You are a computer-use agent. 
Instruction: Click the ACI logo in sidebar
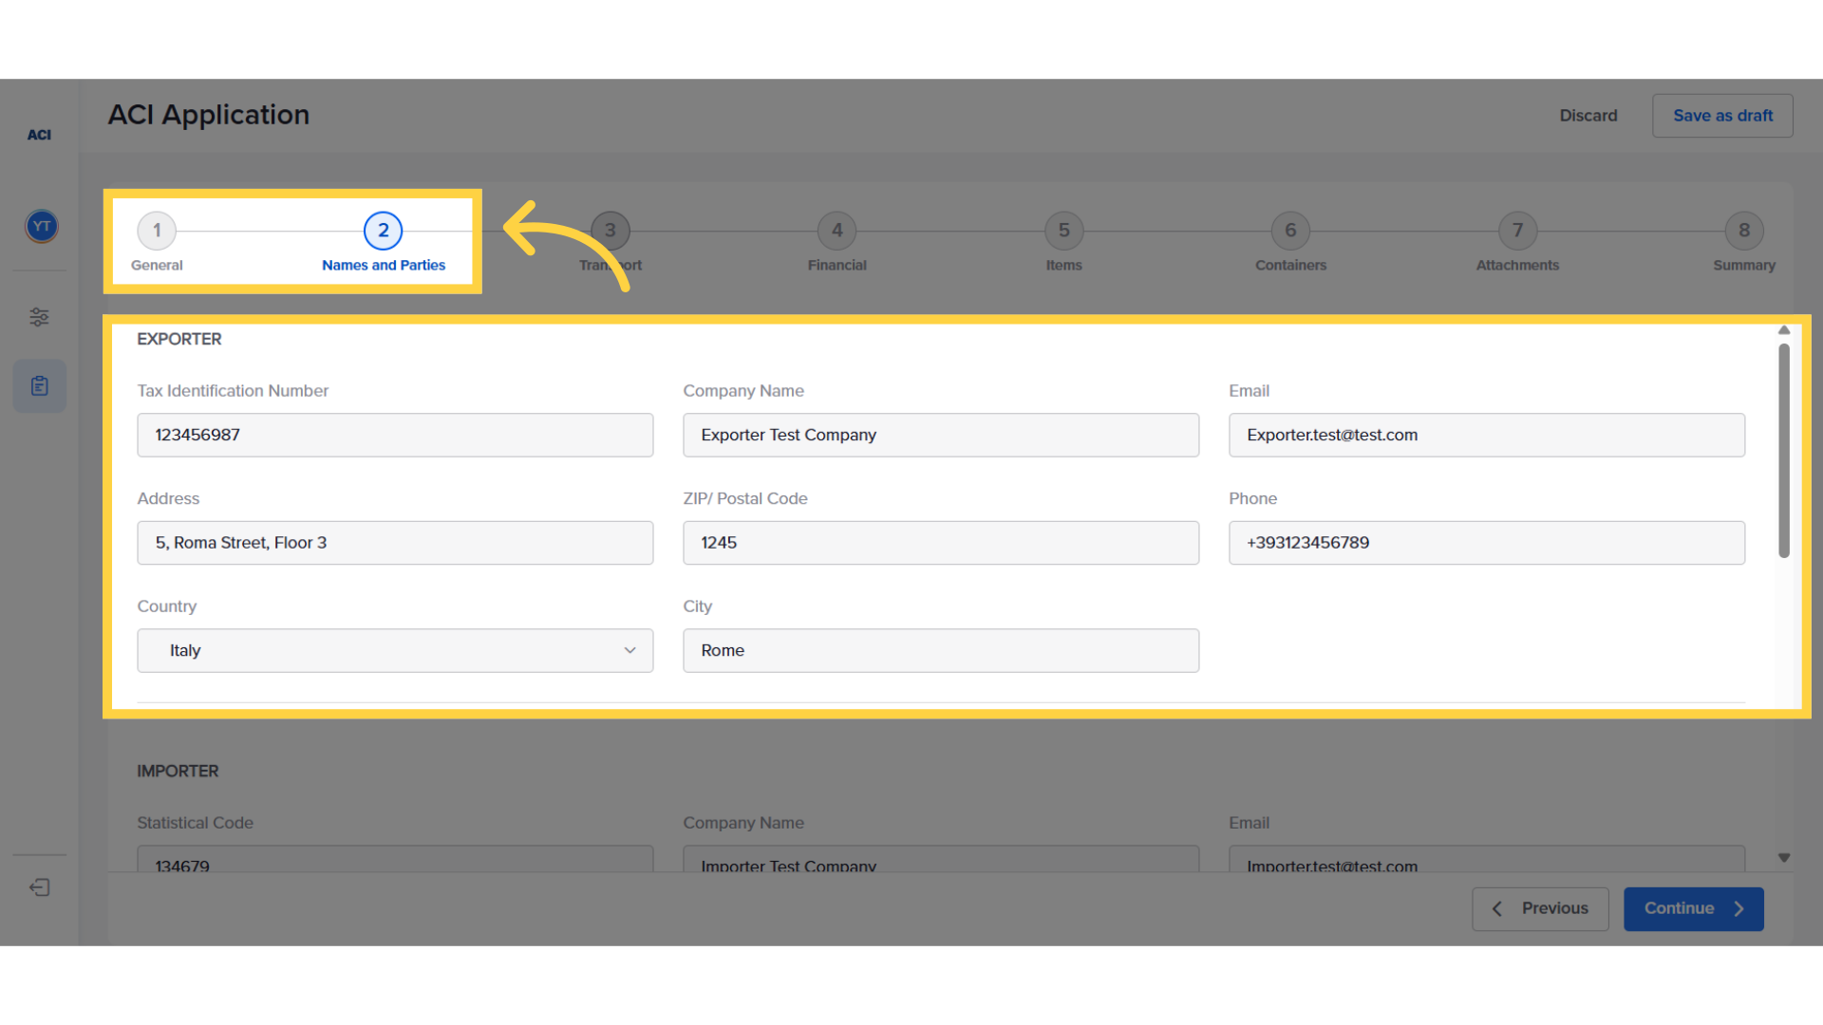click(x=39, y=135)
